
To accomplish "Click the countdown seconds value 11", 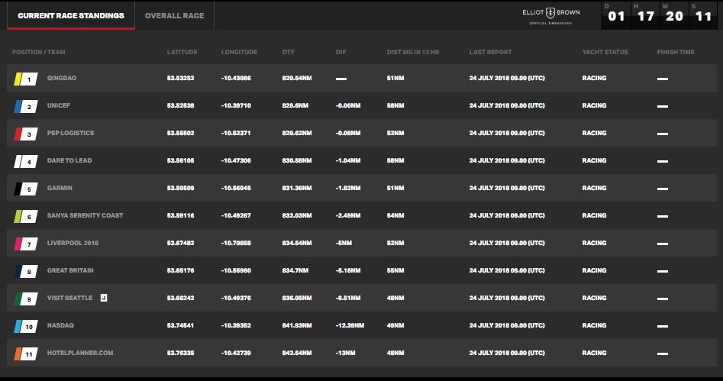I will [703, 17].
